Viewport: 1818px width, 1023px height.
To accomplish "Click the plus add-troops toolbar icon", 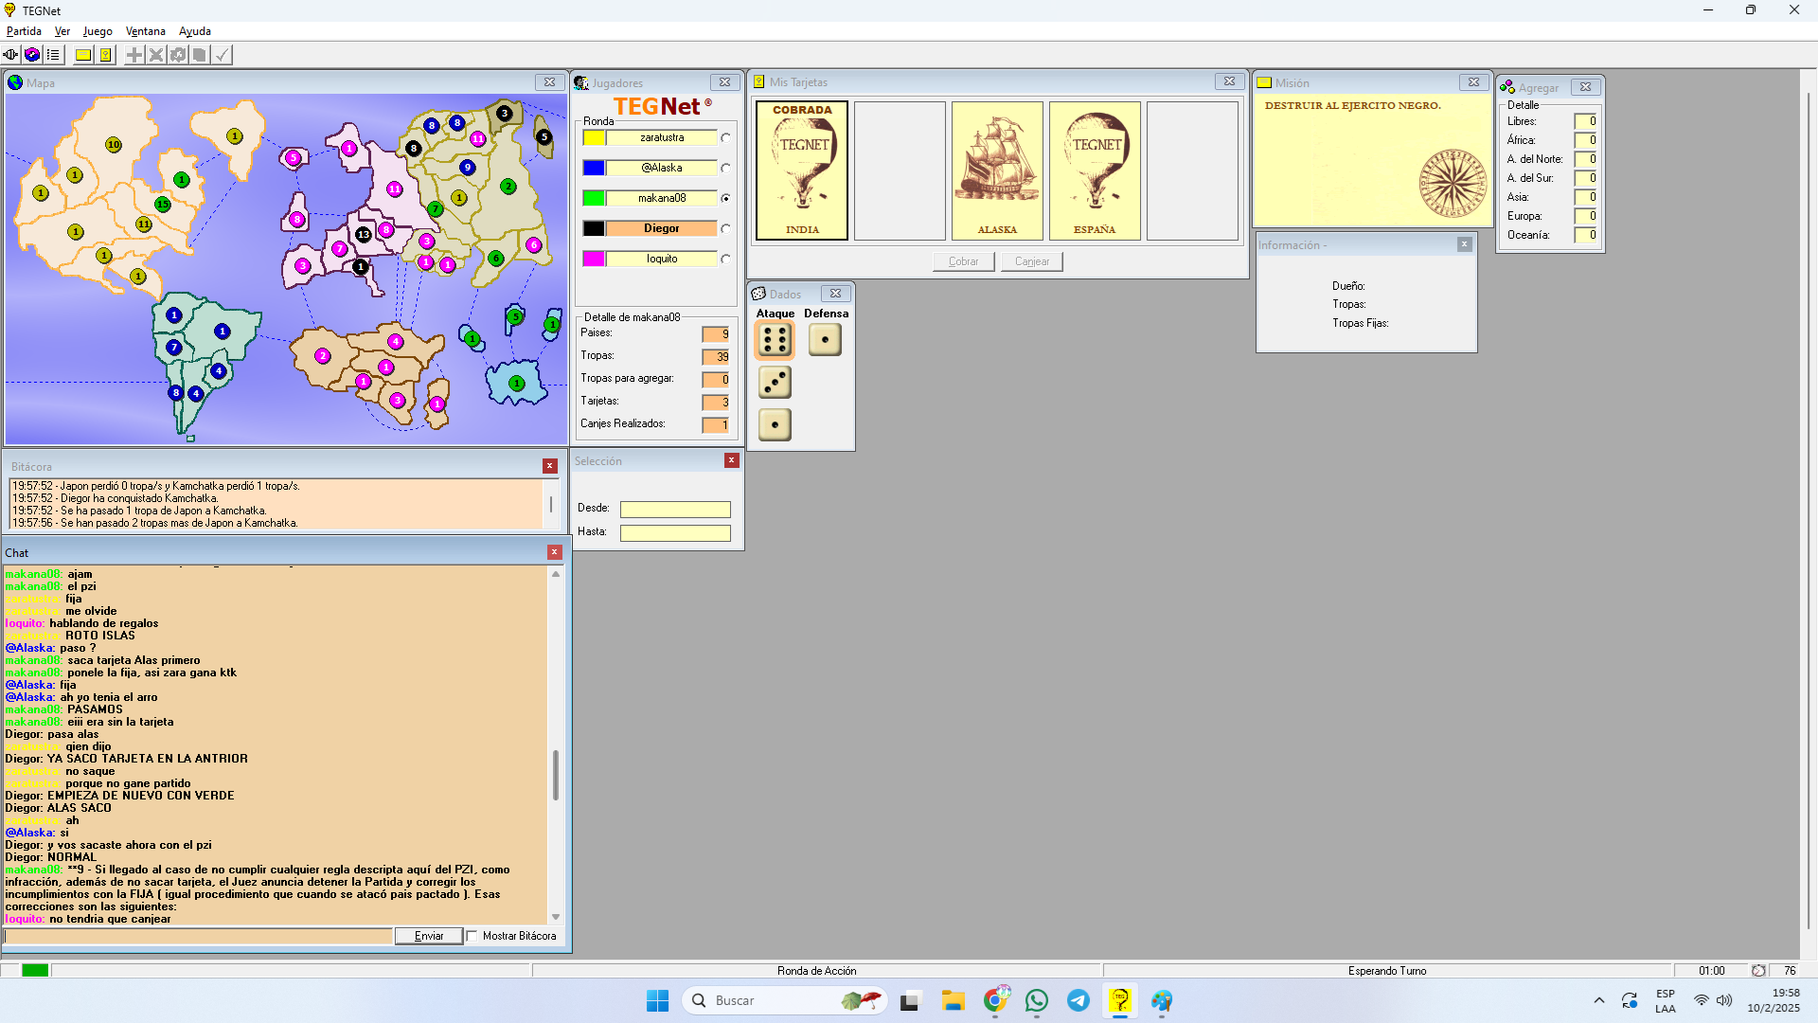I will [x=134, y=55].
